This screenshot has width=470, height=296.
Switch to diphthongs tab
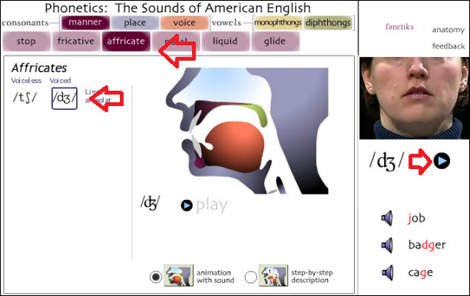click(328, 23)
